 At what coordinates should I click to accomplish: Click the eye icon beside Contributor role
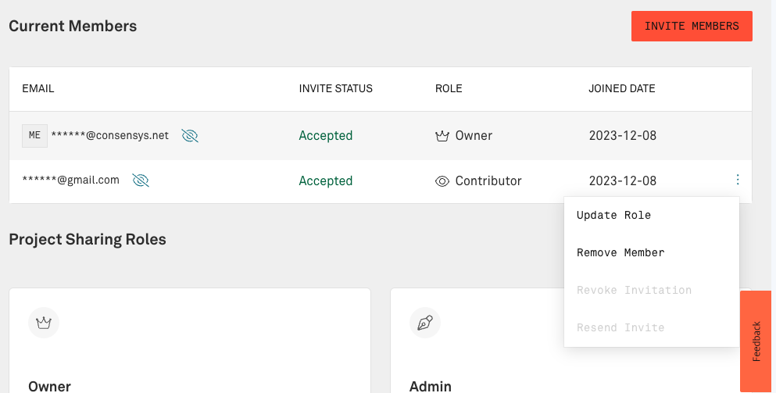[442, 181]
